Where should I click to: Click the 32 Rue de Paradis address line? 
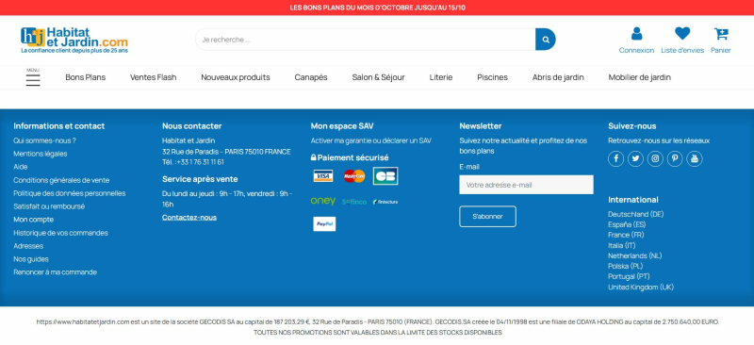pos(226,152)
